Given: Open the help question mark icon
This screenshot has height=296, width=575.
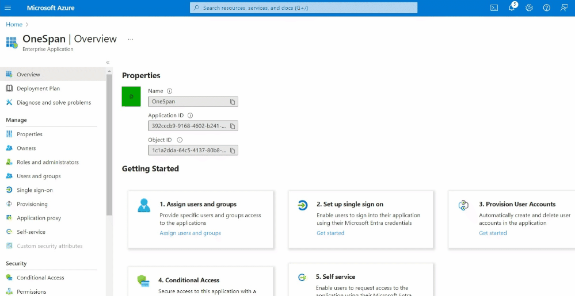Looking at the screenshot, I should coord(546,7).
